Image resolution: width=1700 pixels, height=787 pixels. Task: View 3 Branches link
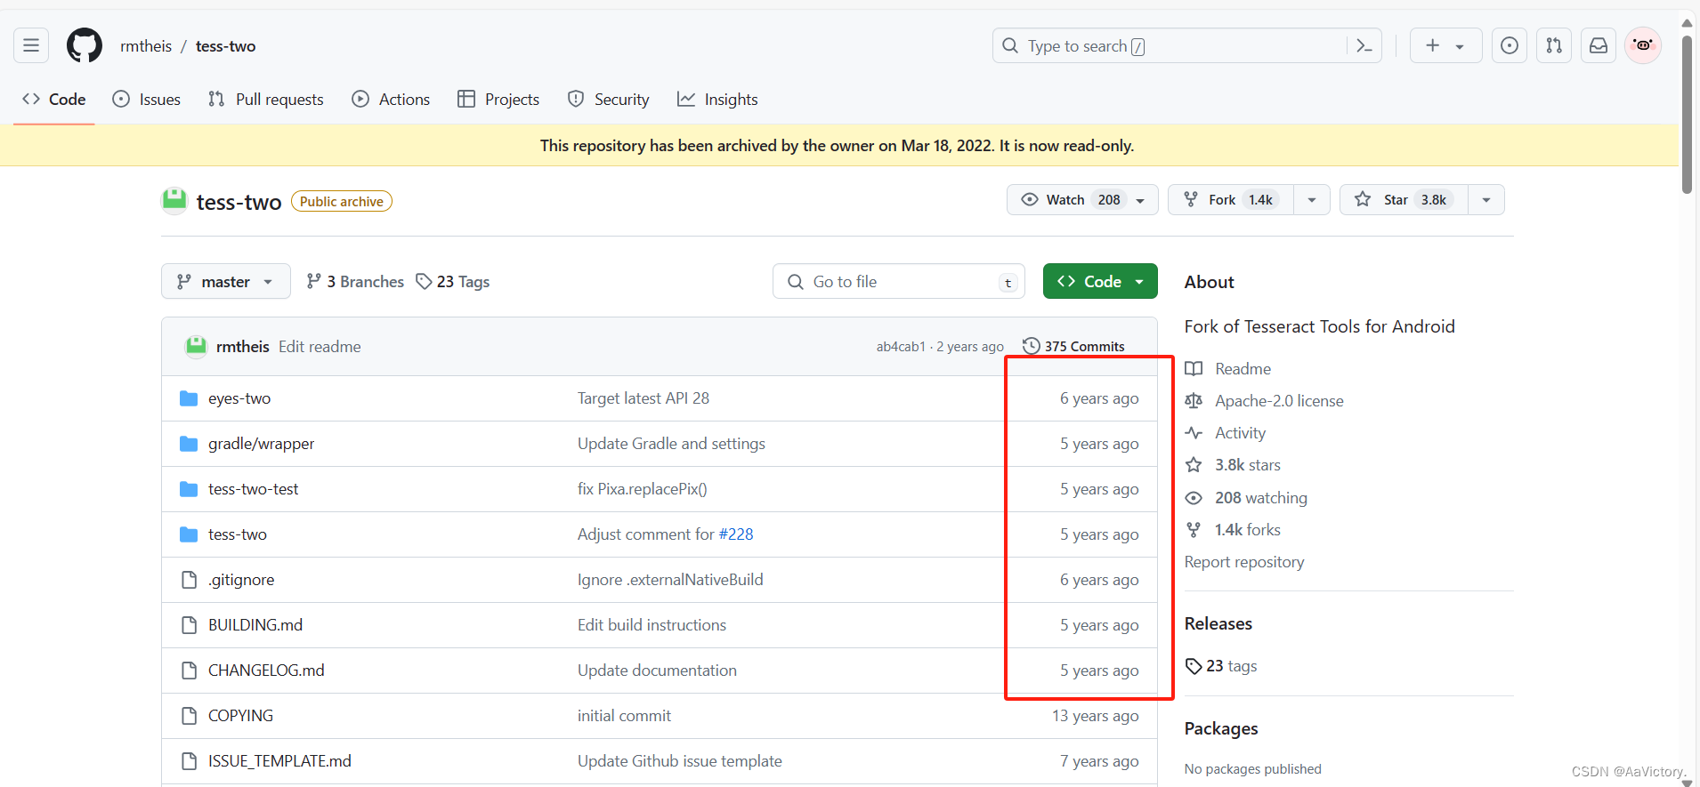click(x=355, y=282)
